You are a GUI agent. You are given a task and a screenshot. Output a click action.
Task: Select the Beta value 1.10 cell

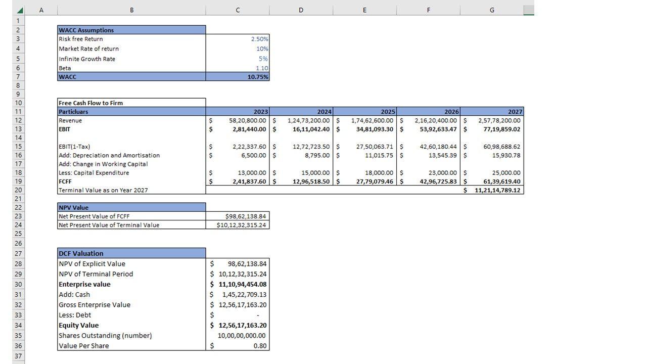point(238,68)
